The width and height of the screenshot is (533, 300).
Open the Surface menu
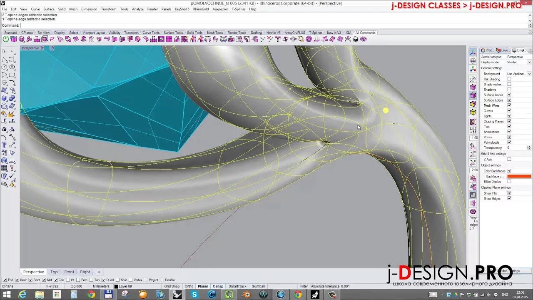49,9
